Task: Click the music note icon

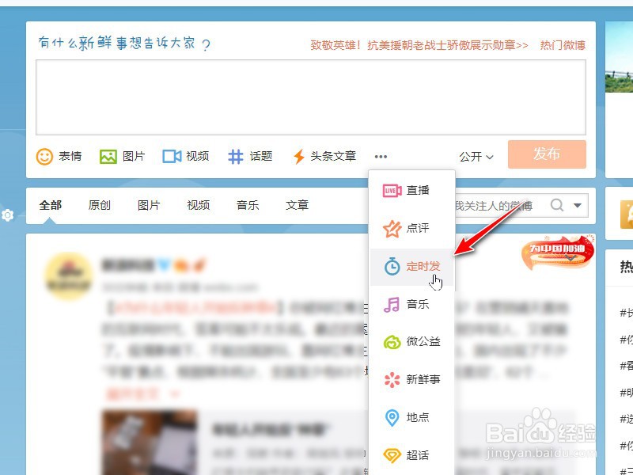Action: 392,304
